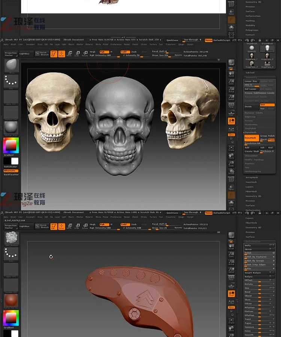This screenshot has width=281, height=337.
Task: Select ImagePlane_1 skull thumbnail
Action: coord(251,56)
